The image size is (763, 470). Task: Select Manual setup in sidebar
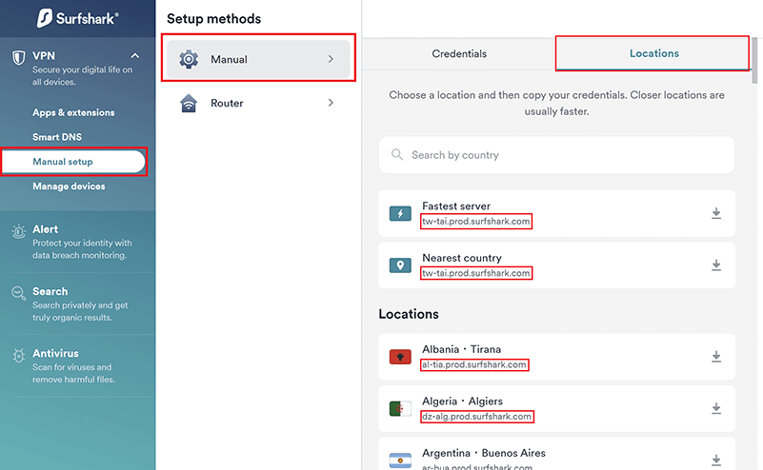click(x=73, y=162)
